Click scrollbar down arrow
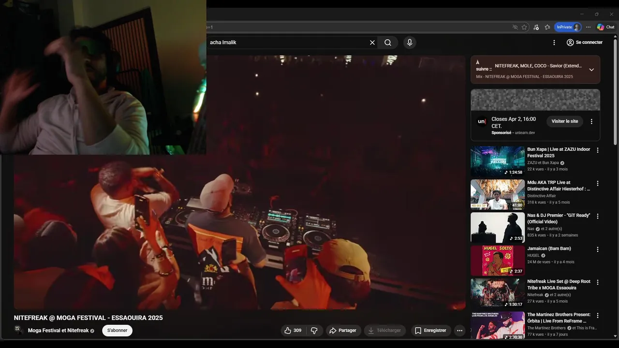The image size is (619, 348). tap(615, 335)
